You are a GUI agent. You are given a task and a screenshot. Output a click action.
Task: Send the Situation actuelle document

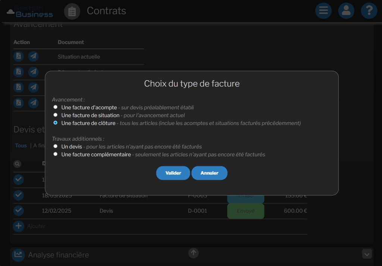(x=34, y=56)
